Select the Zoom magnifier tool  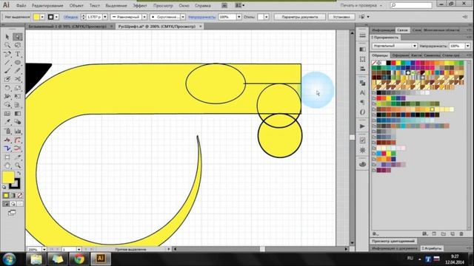click(x=18, y=166)
